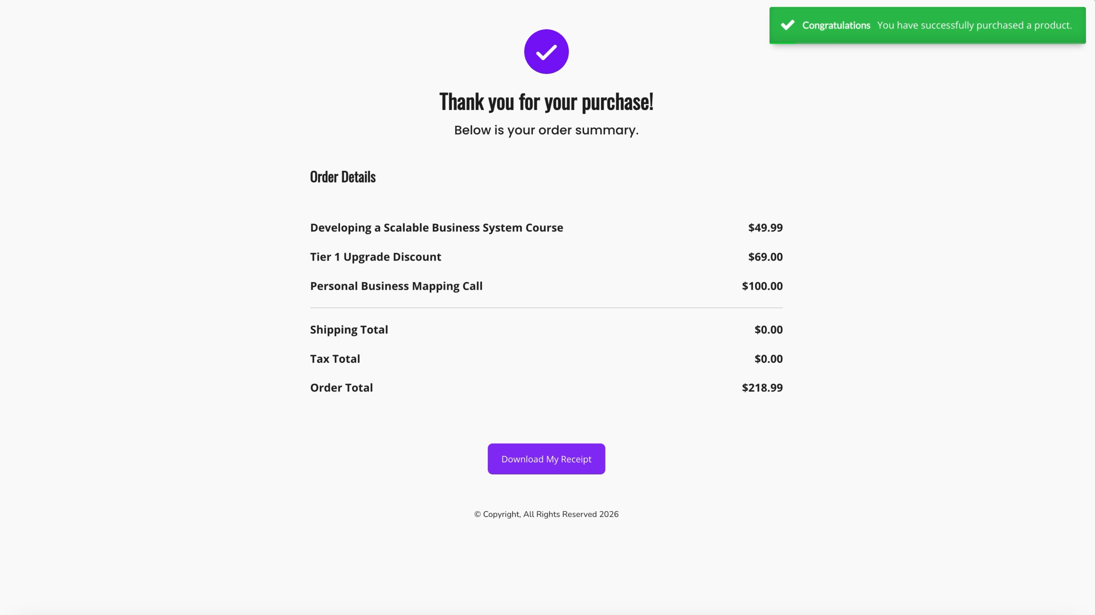
Task: Click the notification's purchased a product message
Action: click(x=974, y=25)
